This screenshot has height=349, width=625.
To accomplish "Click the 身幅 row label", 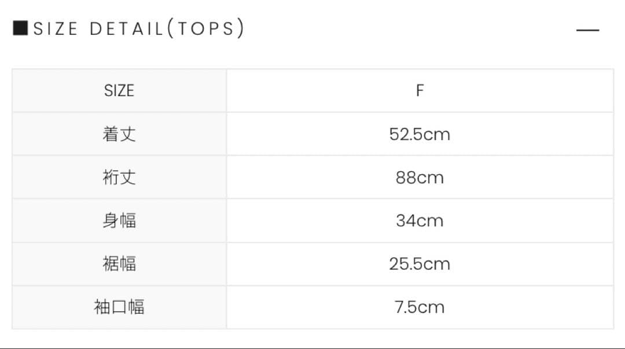I will (x=119, y=221).
